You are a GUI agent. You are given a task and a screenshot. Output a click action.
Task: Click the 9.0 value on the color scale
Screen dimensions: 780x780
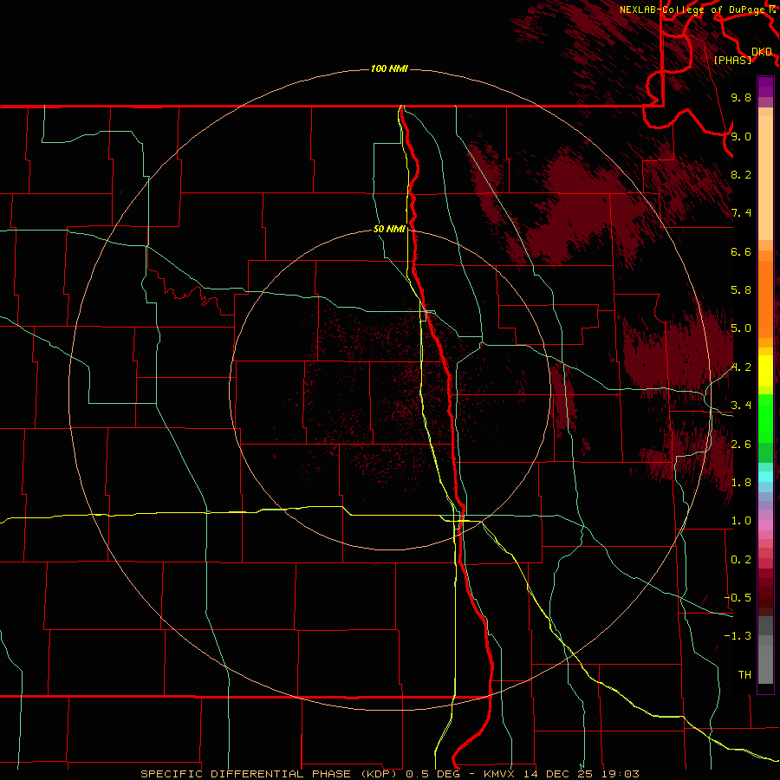click(741, 136)
